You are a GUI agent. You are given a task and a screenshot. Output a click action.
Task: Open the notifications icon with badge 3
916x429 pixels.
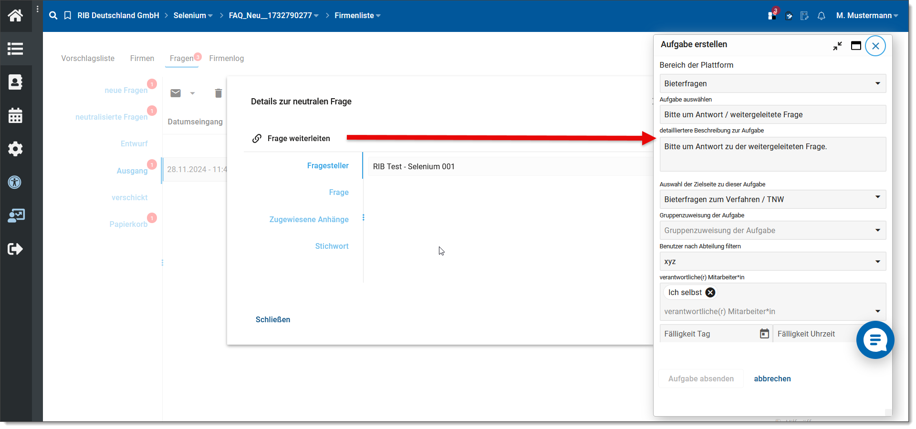[x=772, y=15]
